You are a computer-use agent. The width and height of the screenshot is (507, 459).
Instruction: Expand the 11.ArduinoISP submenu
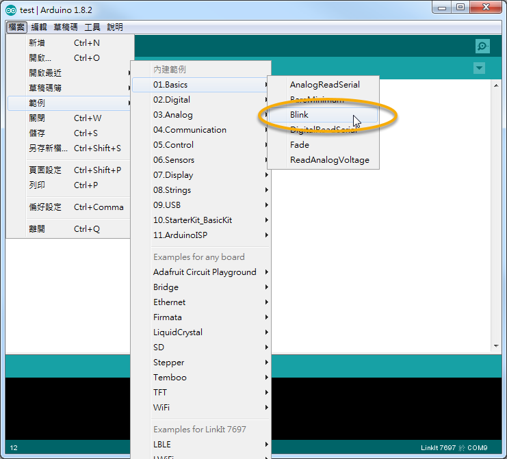click(x=201, y=235)
